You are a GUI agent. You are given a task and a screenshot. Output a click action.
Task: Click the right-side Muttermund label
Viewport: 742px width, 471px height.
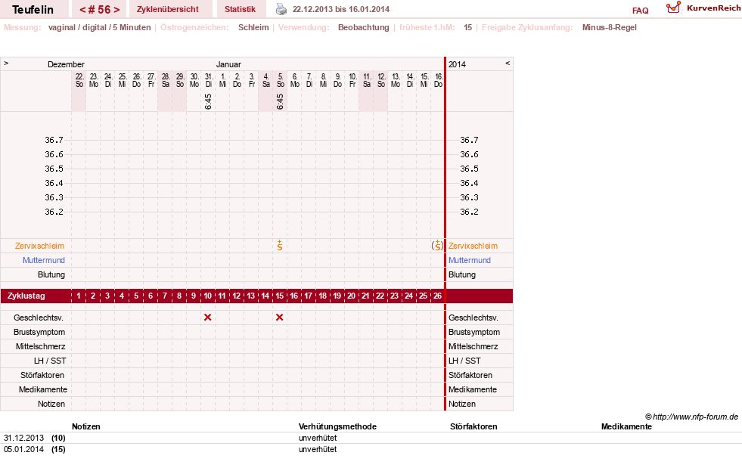(x=470, y=260)
